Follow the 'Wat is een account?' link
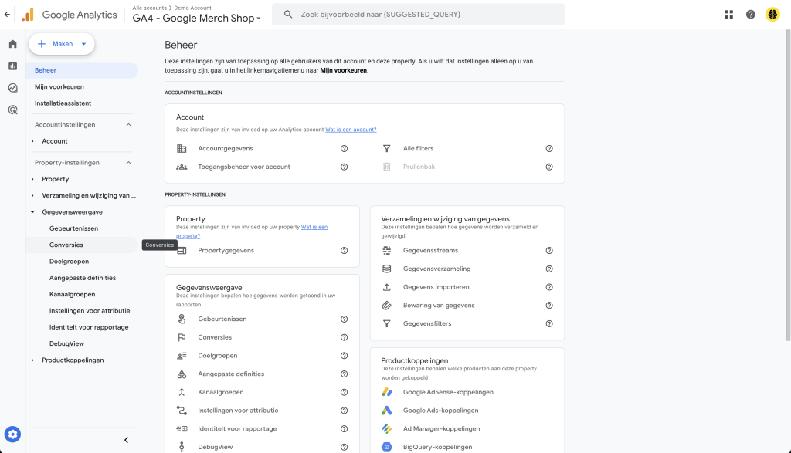 (x=351, y=130)
